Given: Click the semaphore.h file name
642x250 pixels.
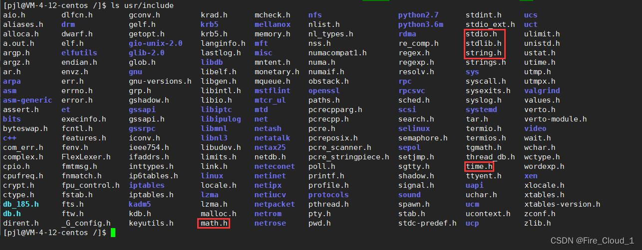Looking at the screenshot, I should tap(423, 138).
